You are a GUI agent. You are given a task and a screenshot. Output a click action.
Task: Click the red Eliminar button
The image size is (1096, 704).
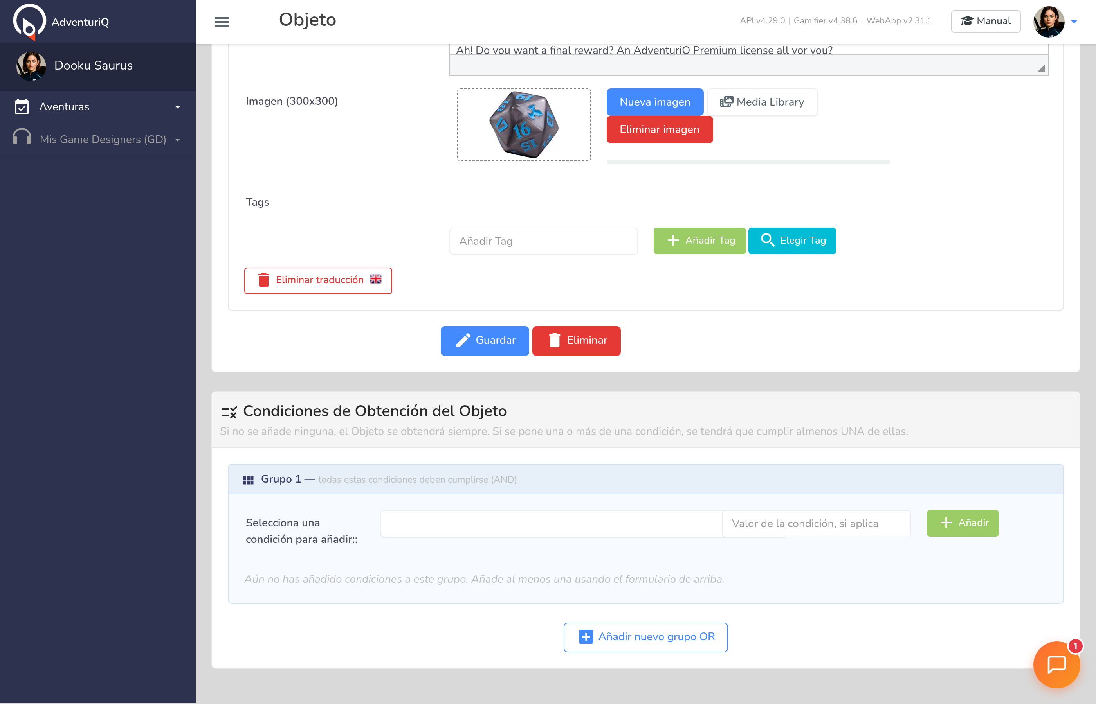[576, 341]
